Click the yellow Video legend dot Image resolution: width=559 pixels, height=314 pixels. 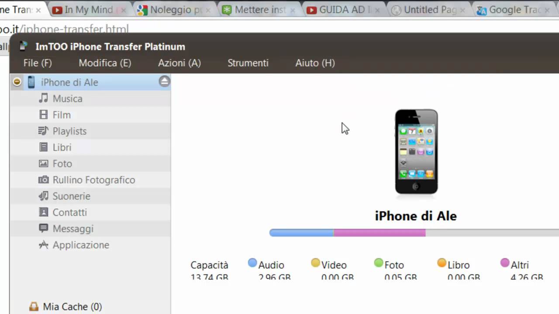tap(315, 263)
